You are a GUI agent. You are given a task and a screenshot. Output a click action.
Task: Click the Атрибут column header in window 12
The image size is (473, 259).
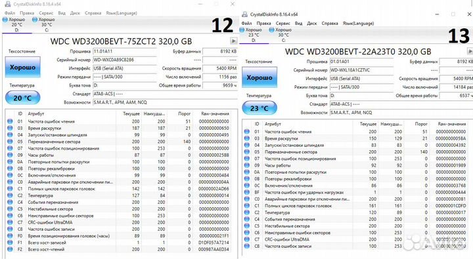coord(36,114)
